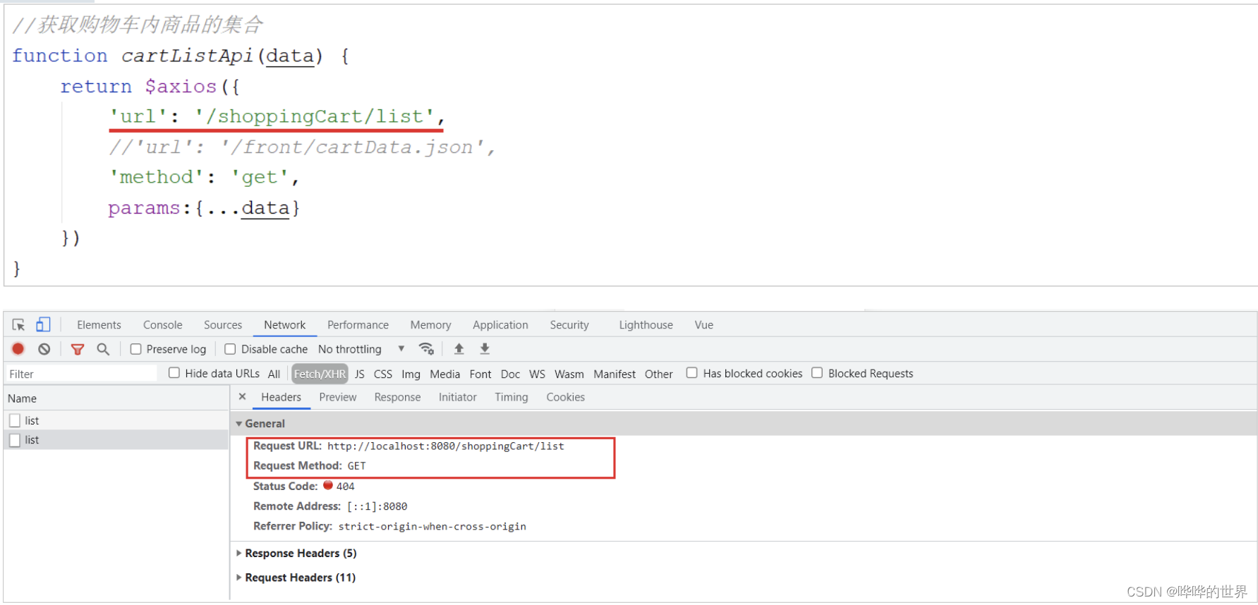This screenshot has height=605, width=1258.
Task: Filter requests by Other
Action: (x=658, y=374)
